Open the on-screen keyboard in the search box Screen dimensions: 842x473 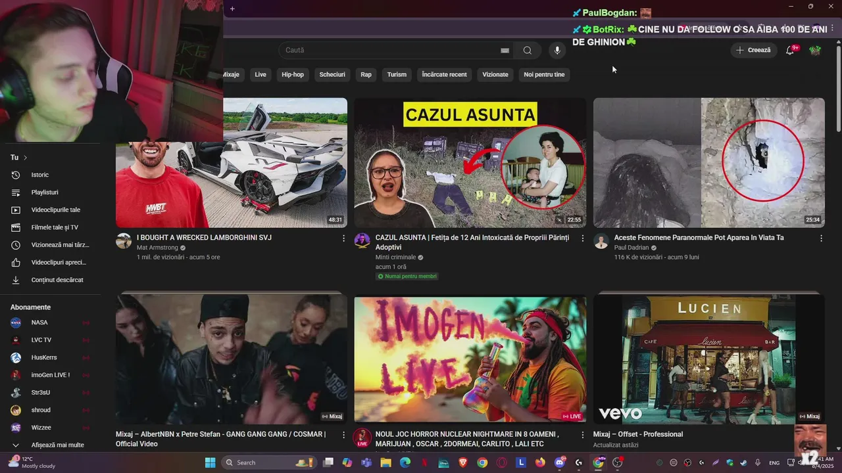[505, 50]
